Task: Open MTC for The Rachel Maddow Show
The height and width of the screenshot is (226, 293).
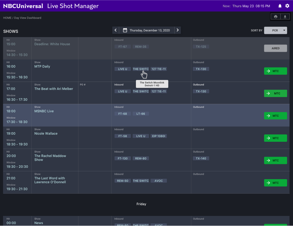Action: [275, 161]
